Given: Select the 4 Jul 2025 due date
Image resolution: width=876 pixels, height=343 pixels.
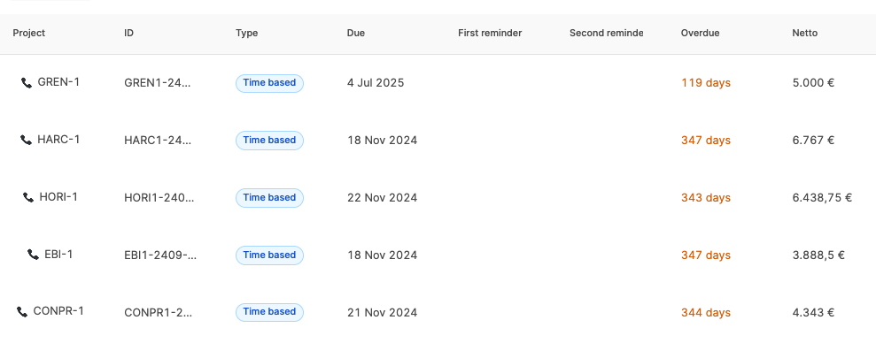Looking at the screenshot, I should [x=376, y=83].
